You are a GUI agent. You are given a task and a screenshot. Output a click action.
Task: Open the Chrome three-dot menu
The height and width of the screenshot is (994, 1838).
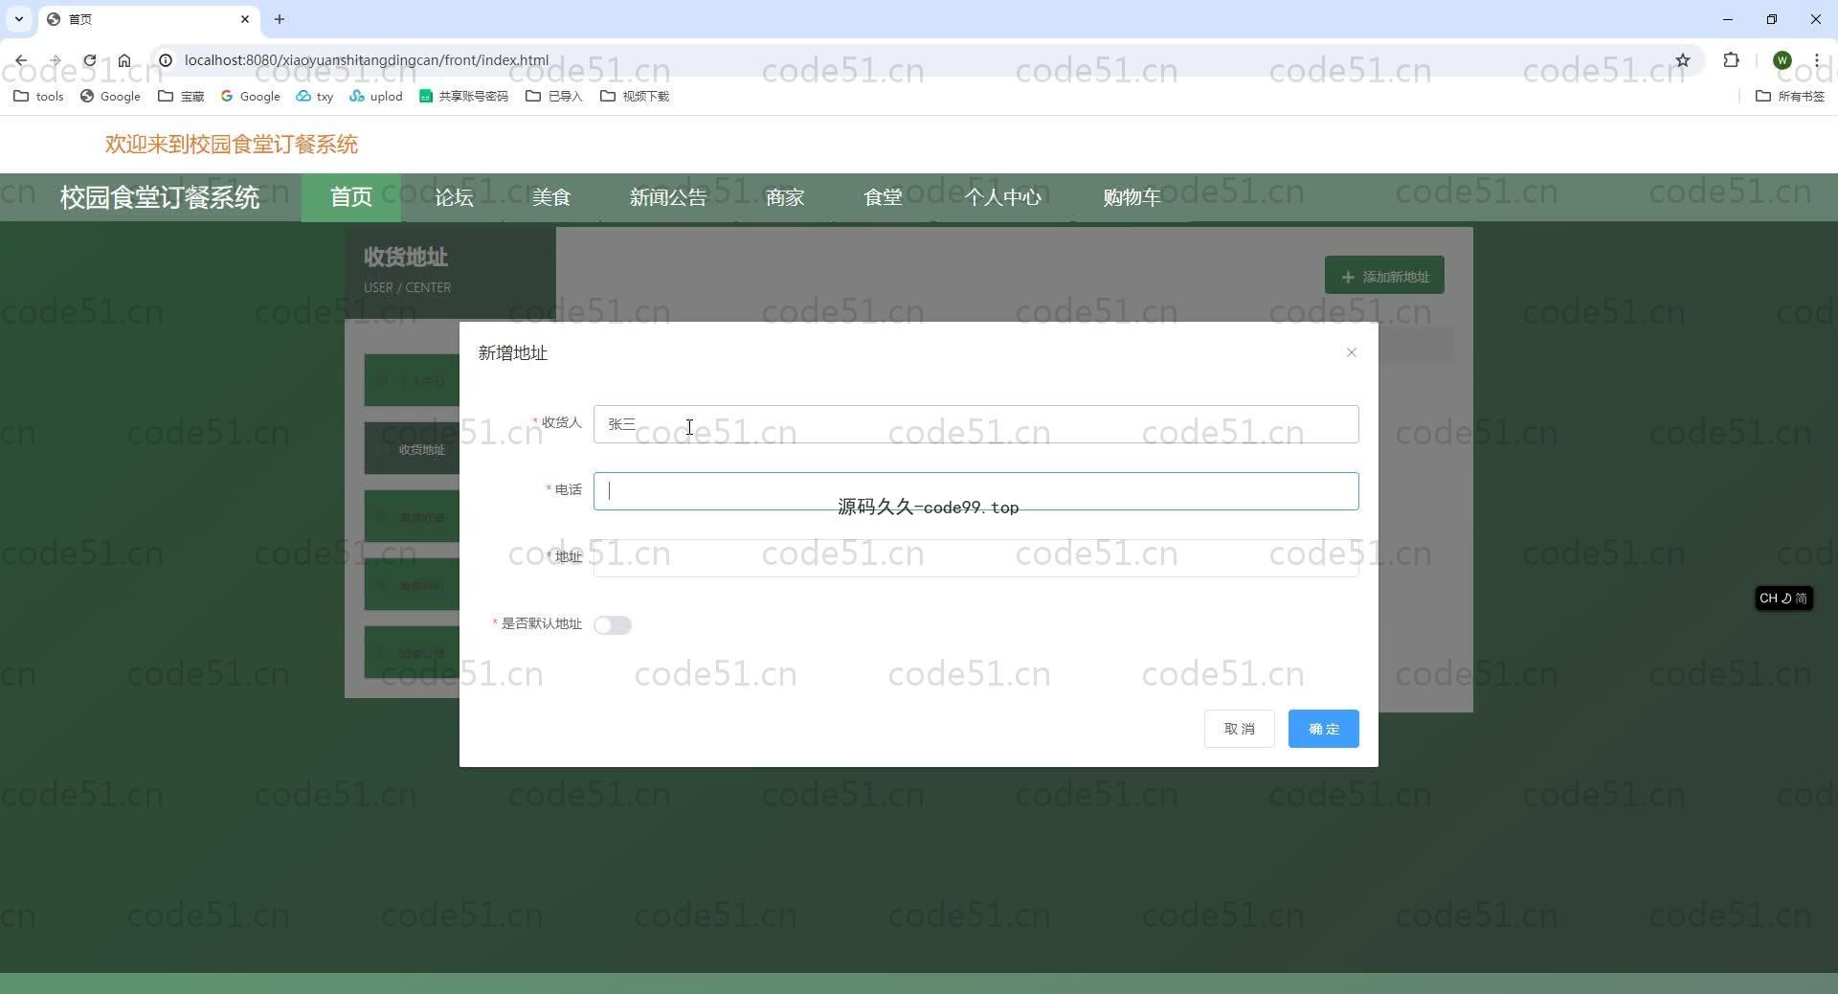1816,60
